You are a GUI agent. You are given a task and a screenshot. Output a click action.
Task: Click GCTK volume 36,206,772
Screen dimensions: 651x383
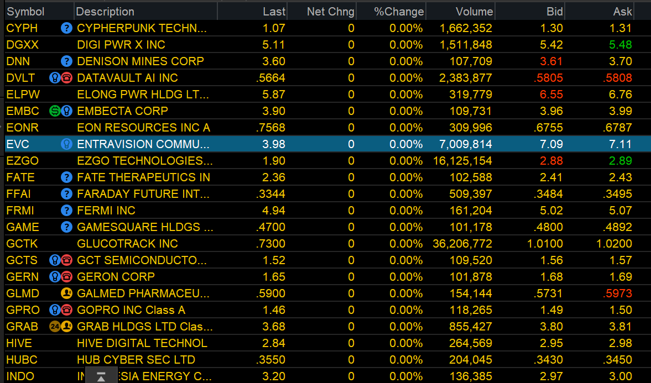462,244
